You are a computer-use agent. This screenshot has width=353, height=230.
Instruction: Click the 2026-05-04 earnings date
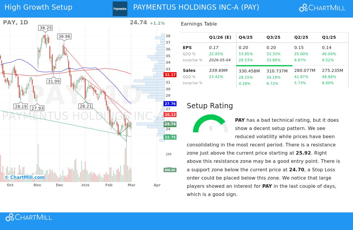pos(220,60)
